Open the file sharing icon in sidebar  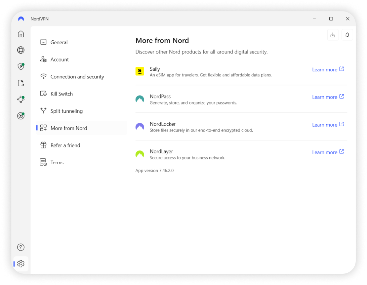21,83
